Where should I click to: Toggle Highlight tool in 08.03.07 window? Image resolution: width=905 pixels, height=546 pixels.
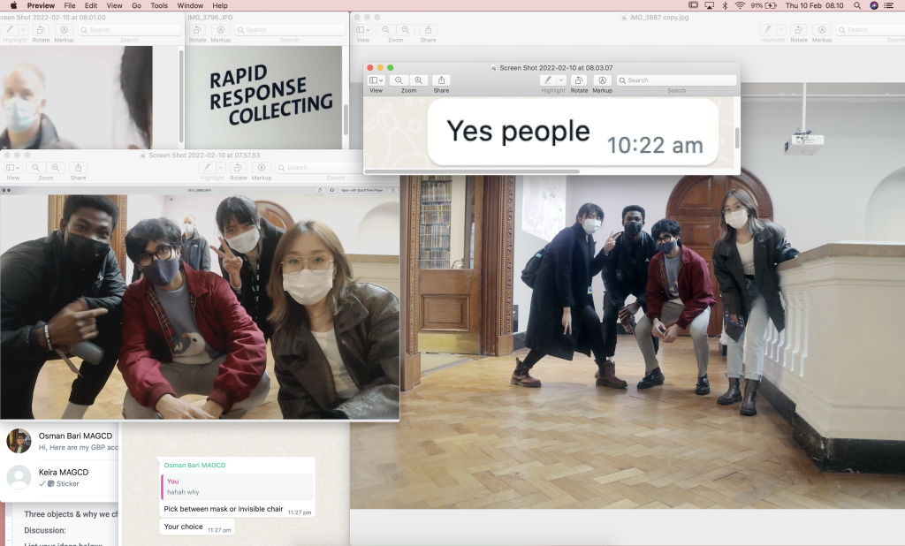point(548,80)
